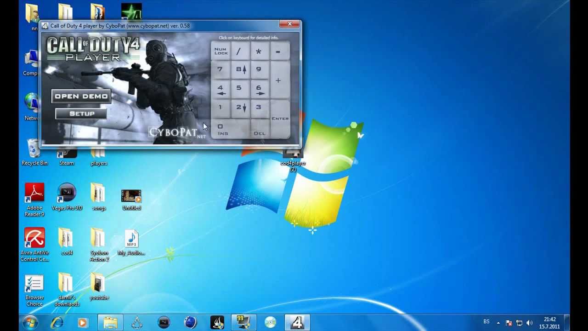Screen dimensions: 588x331
Task: Click the yellow 99 monitor taskbar icon
Action: (x=244, y=322)
